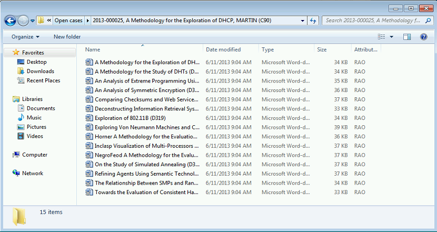This screenshot has height=232, width=437.
Task: Click the Open cases breadcrumb
Action: 68,21
